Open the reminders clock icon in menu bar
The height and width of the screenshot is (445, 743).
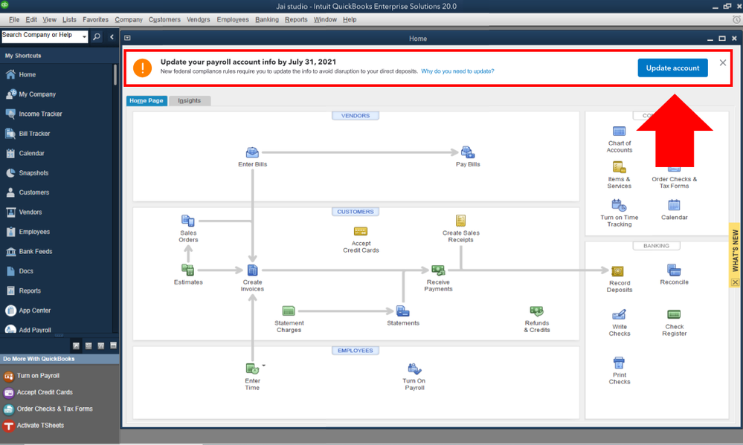pos(736,19)
